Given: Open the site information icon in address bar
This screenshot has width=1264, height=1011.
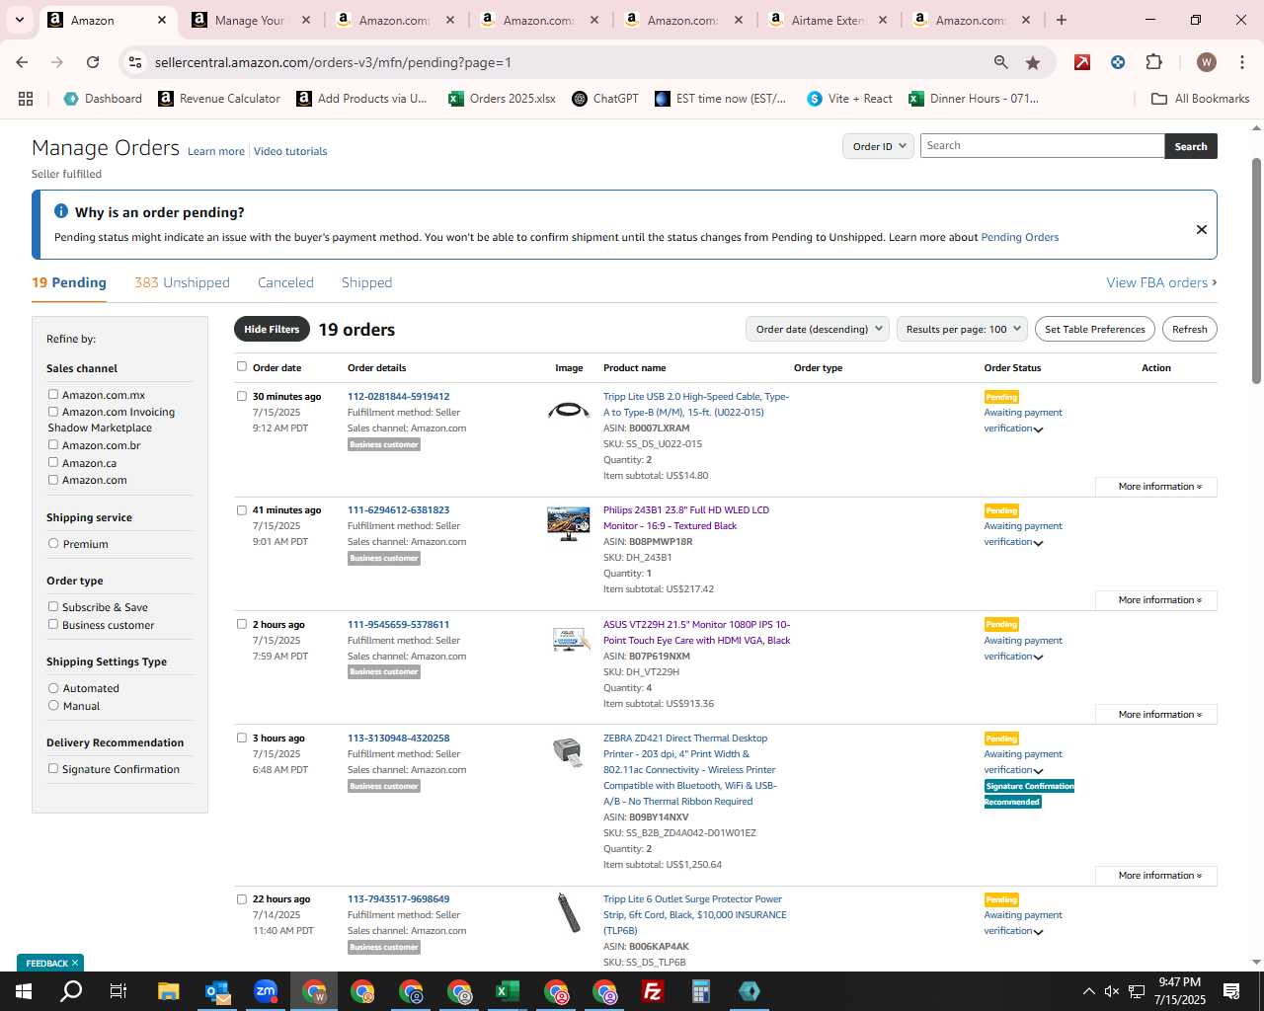Looking at the screenshot, I should [135, 62].
